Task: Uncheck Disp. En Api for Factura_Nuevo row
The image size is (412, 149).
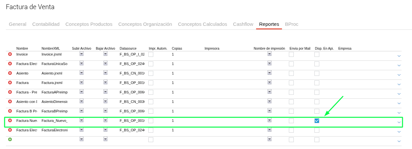Action: point(317,121)
